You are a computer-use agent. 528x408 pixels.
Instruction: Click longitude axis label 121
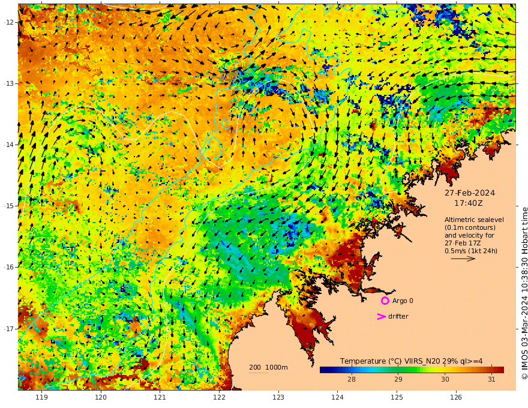tap(160, 398)
